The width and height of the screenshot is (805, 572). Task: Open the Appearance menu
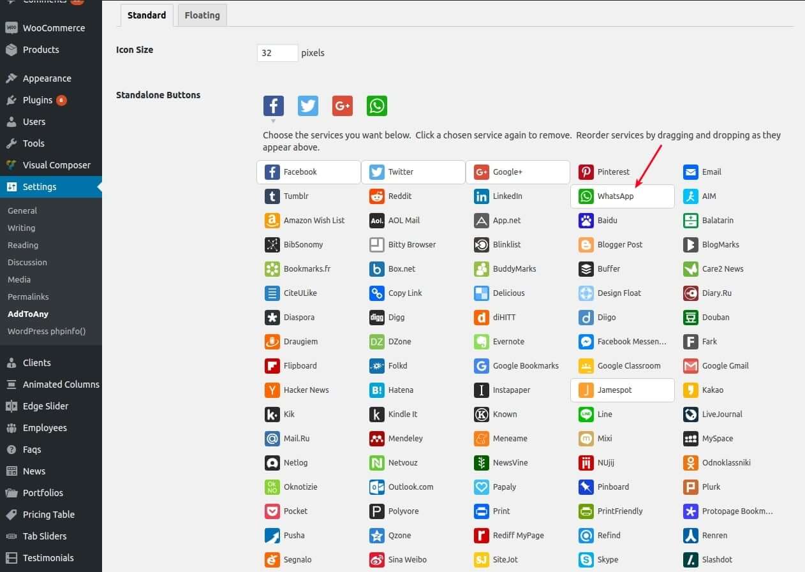click(51, 78)
